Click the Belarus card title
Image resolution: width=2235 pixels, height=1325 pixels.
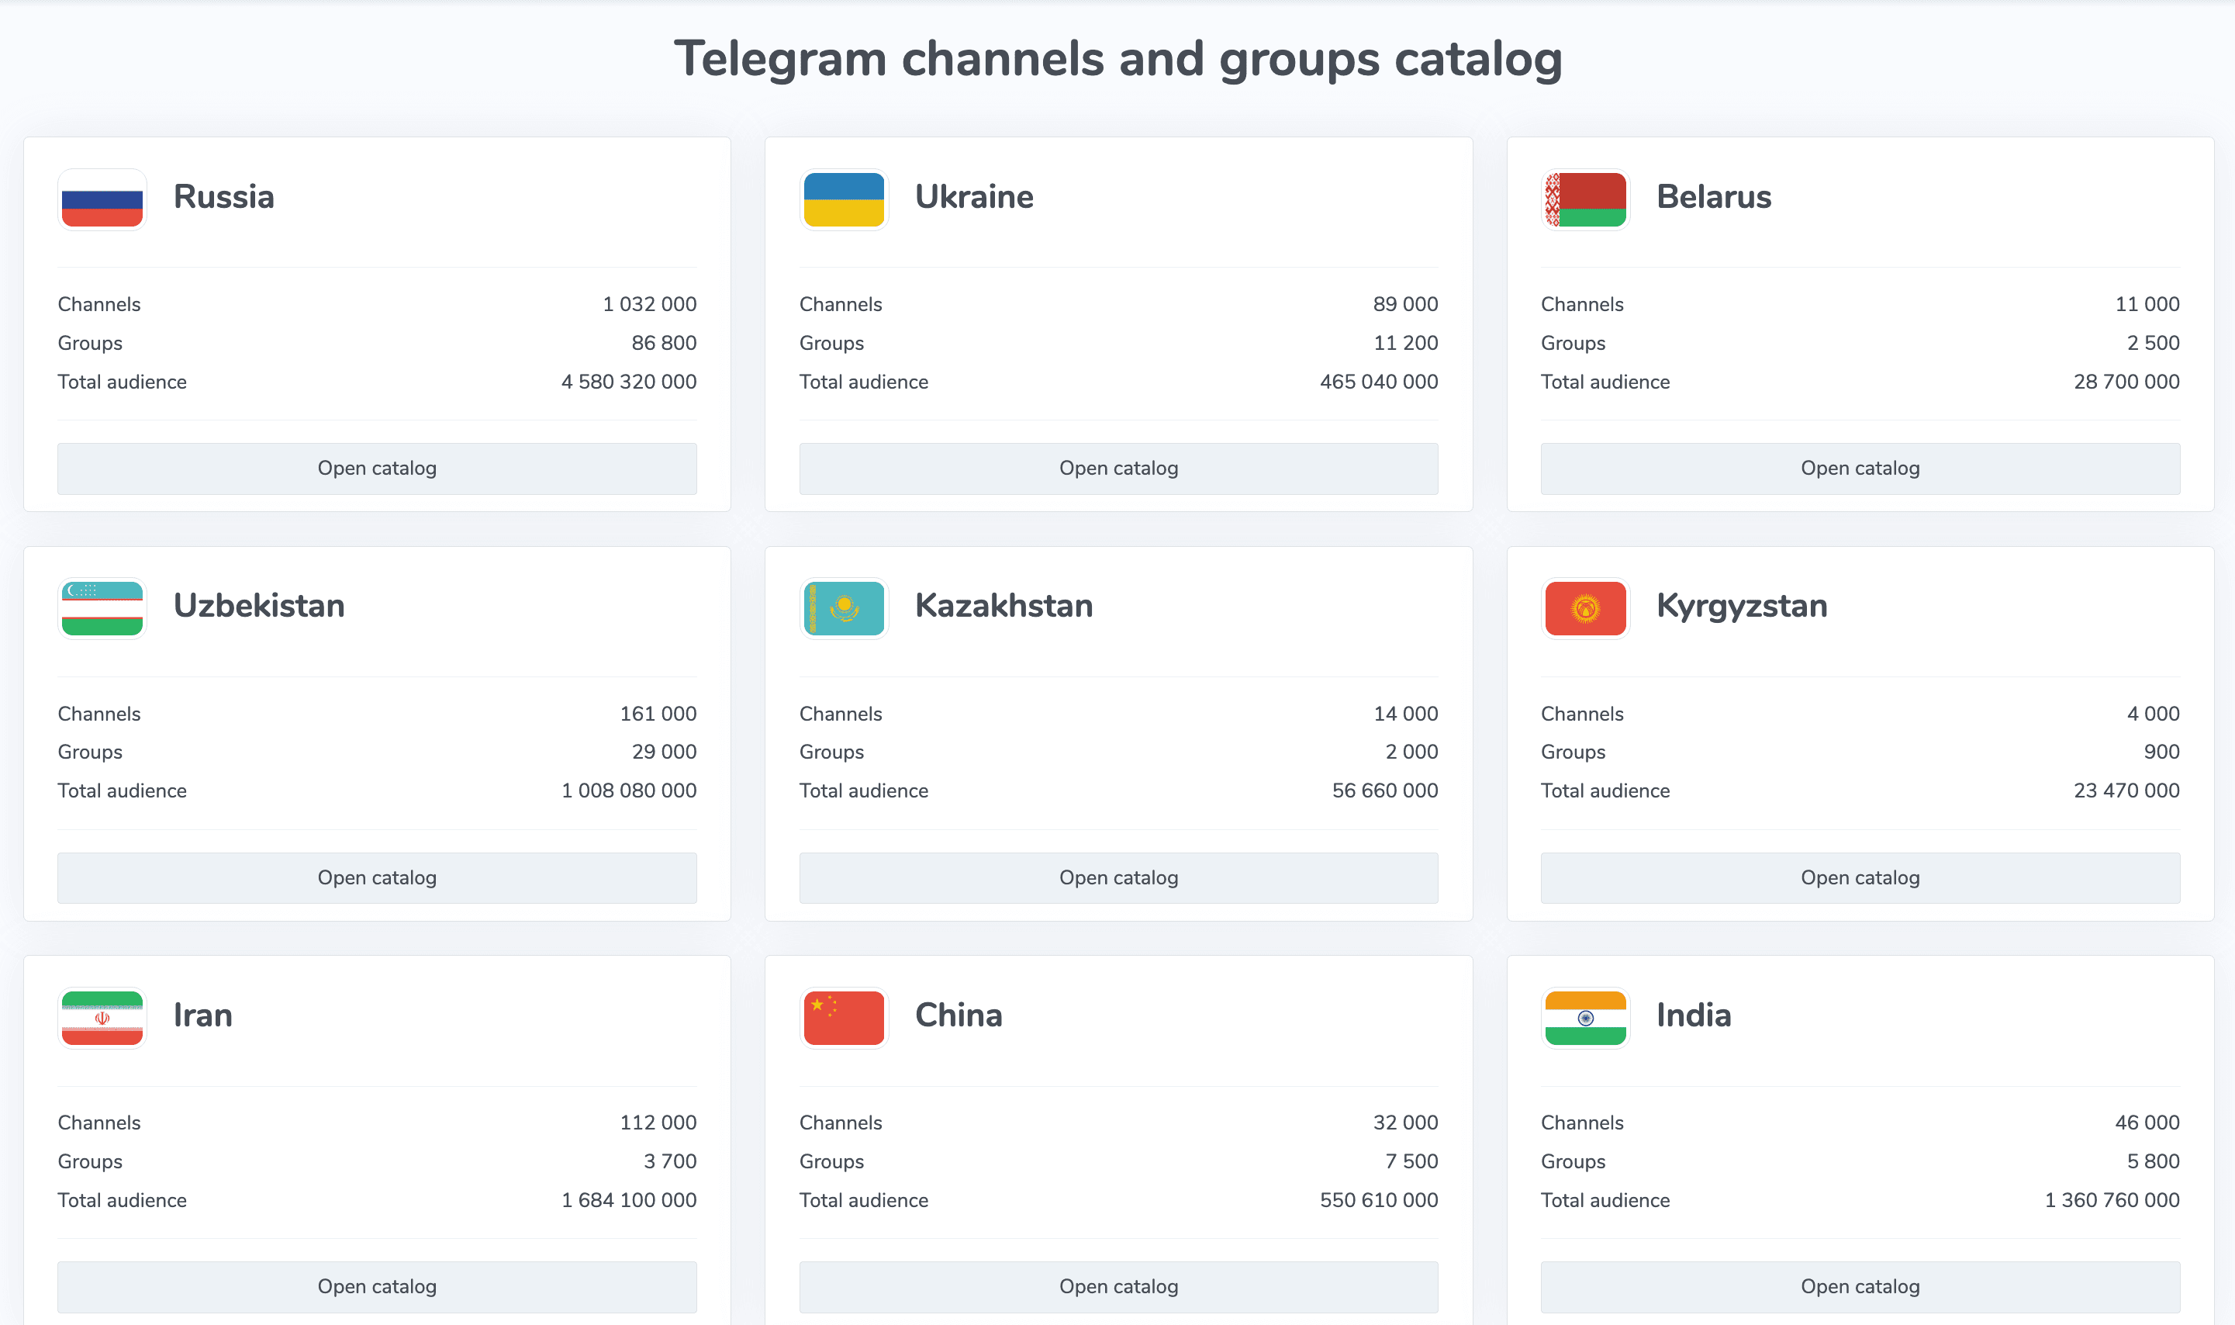point(1714,196)
